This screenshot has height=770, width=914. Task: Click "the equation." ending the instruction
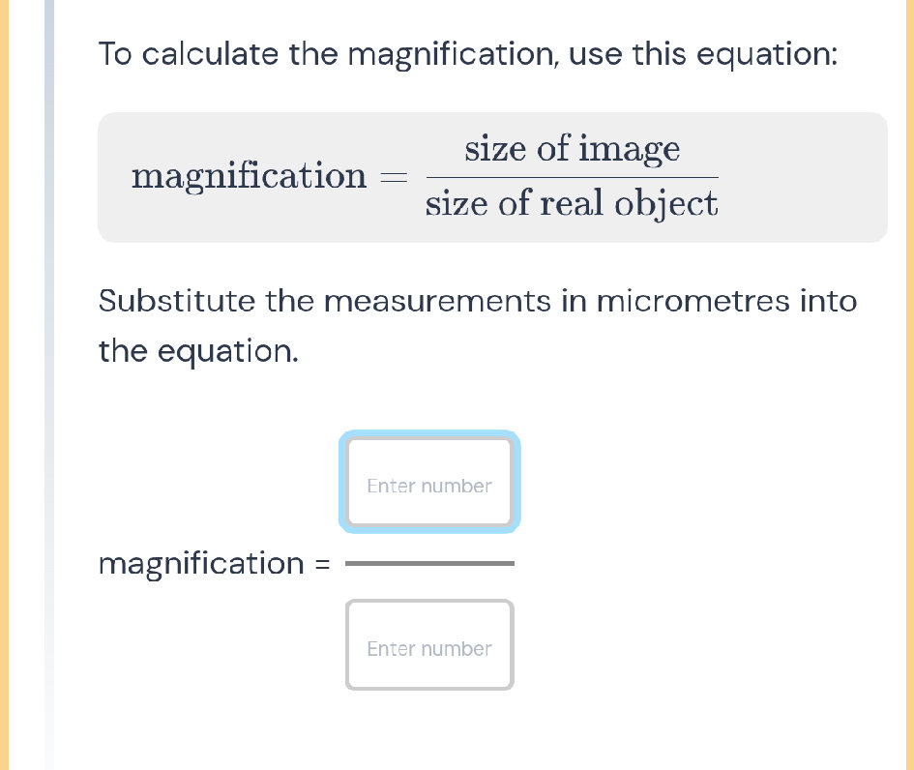197,351
